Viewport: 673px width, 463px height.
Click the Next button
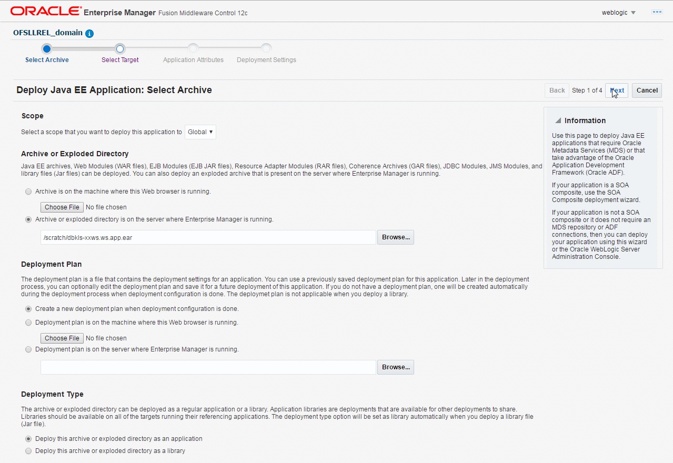[x=617, y=90]
